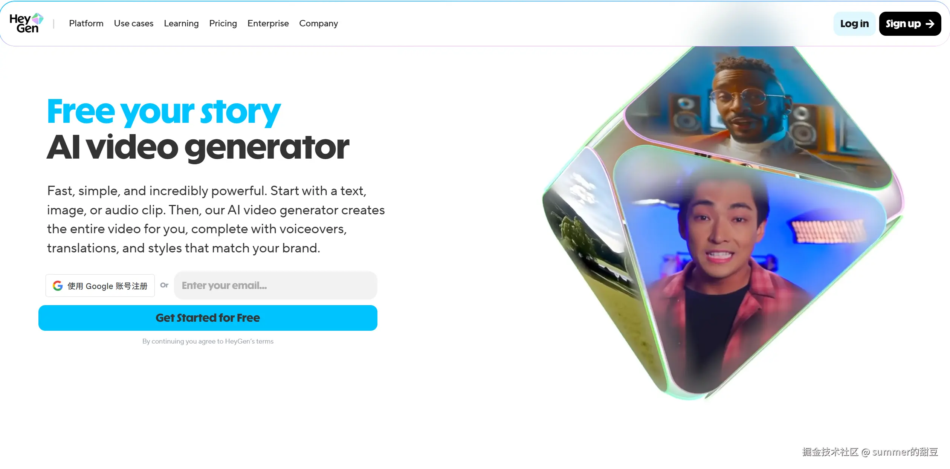Screen dimensions: 950x469
Task: Sign up using Google account button
Action: click(100, 286)
